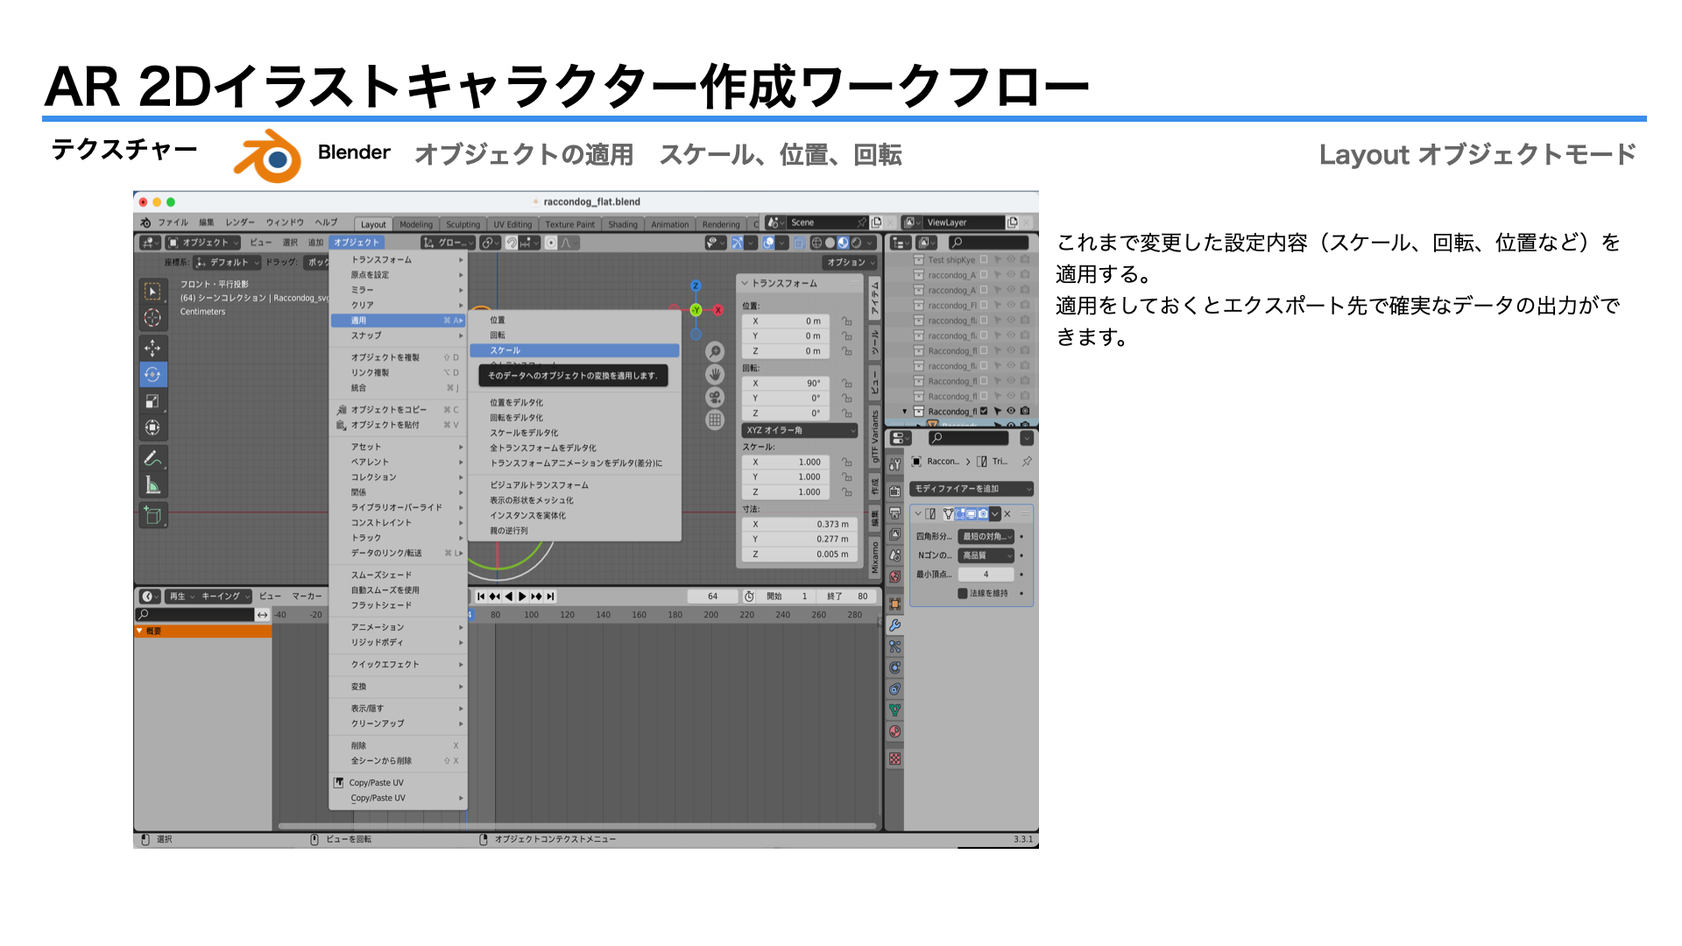Open the モディファイアーを追加 dropdown
The height and width of the screenshot is (946, 1682).
[972, 489]
